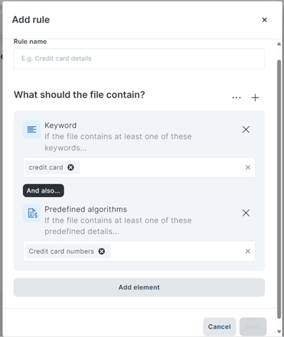
Task: Remove the 'credit card' keyword tag
Action: coord(71,168)
